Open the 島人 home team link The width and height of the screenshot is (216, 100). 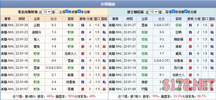(37, 39)
